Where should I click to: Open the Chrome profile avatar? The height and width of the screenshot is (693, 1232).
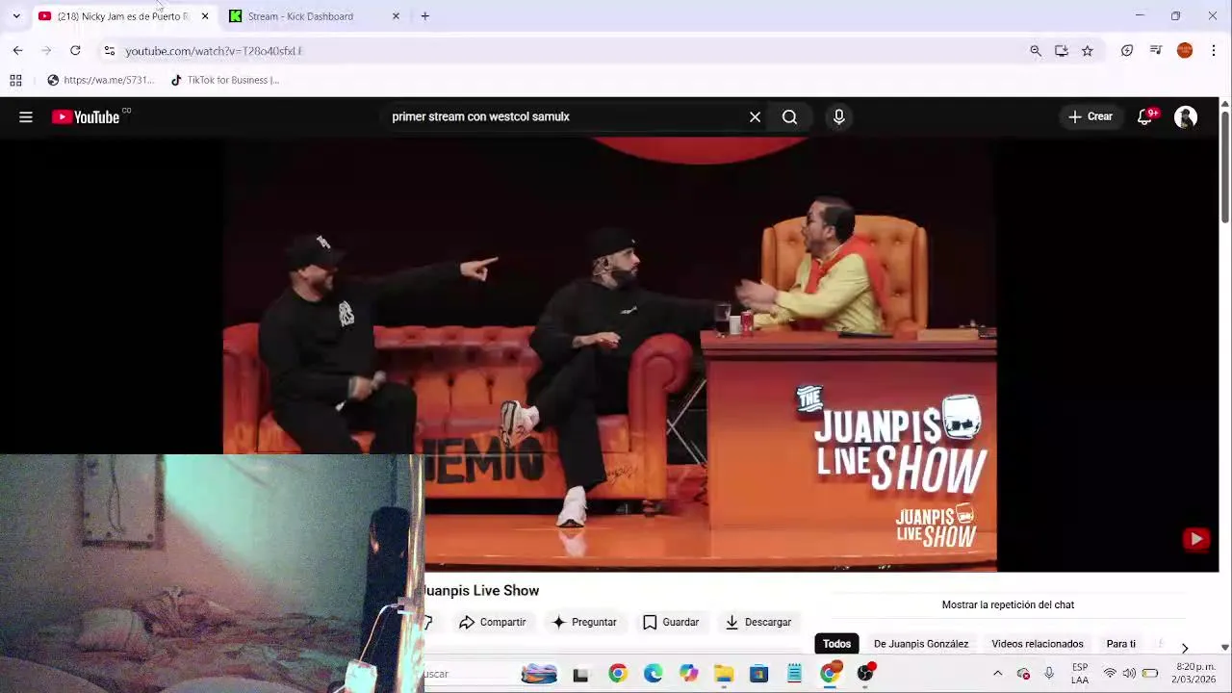[1185, 50]
